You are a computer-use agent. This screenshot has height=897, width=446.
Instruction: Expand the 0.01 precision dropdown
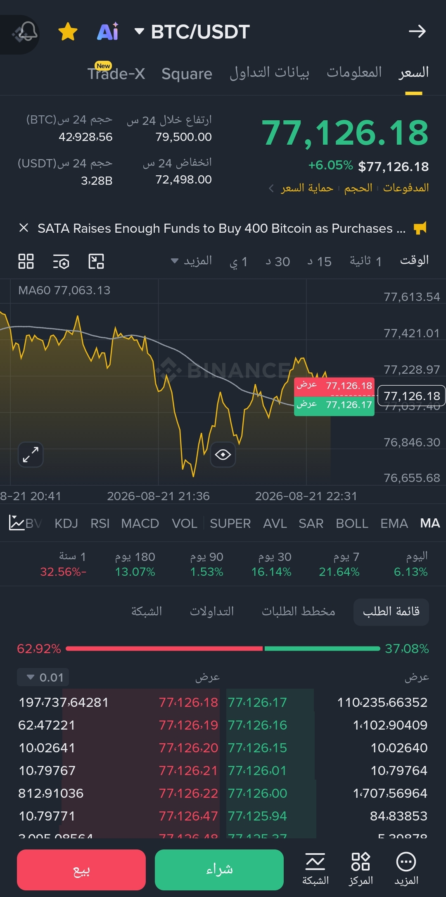click(43, 677)
